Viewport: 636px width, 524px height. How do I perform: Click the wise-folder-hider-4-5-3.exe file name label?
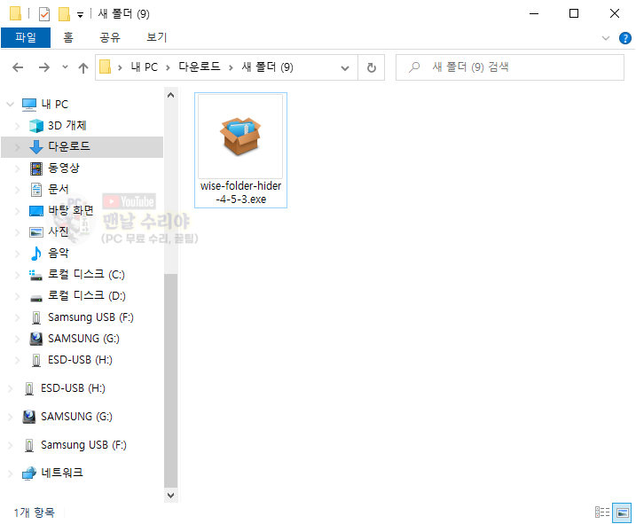tap(241, 192)
